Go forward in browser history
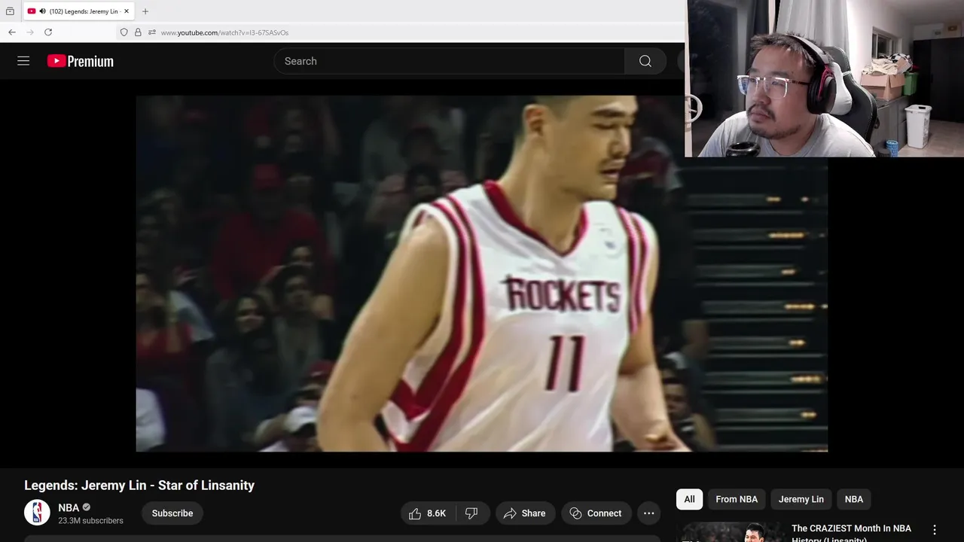 click(30, 32)
